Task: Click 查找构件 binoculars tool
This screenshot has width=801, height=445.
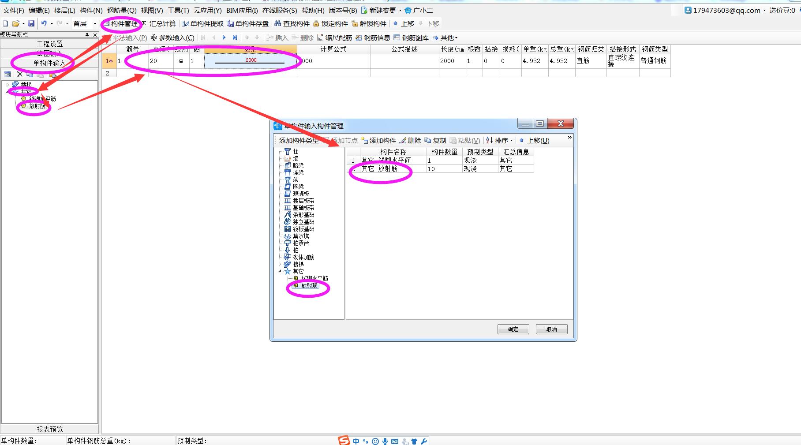Action: pyautogui.click(x=292, y=23)
